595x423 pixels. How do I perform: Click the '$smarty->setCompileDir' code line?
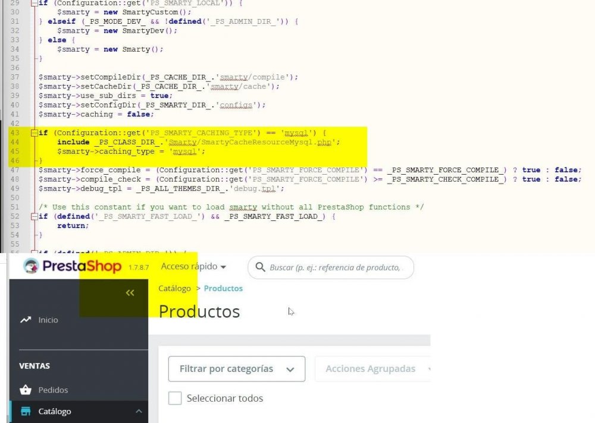pos(168,77)
